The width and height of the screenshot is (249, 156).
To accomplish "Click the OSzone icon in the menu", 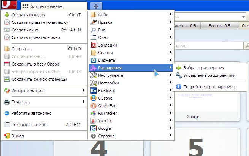I will point(94,98).
